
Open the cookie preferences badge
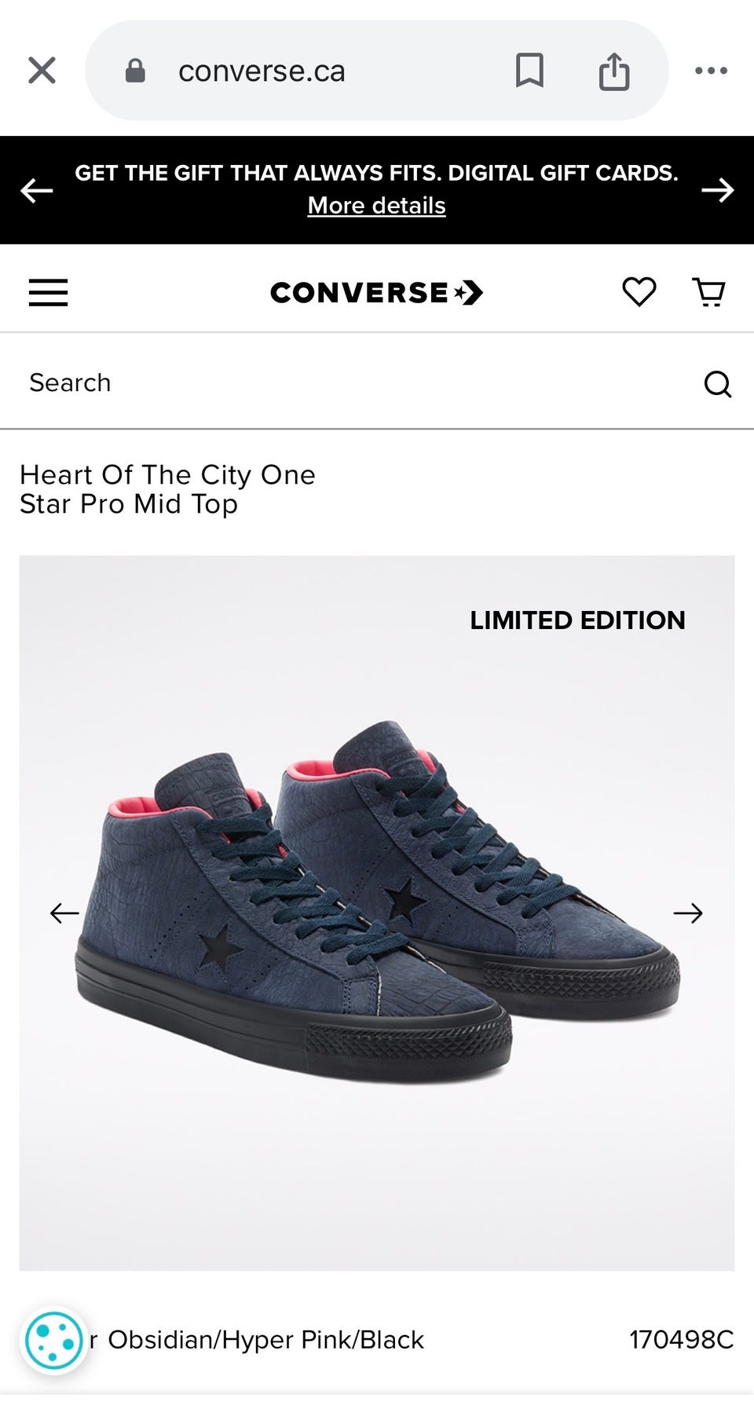[53, 1341]
